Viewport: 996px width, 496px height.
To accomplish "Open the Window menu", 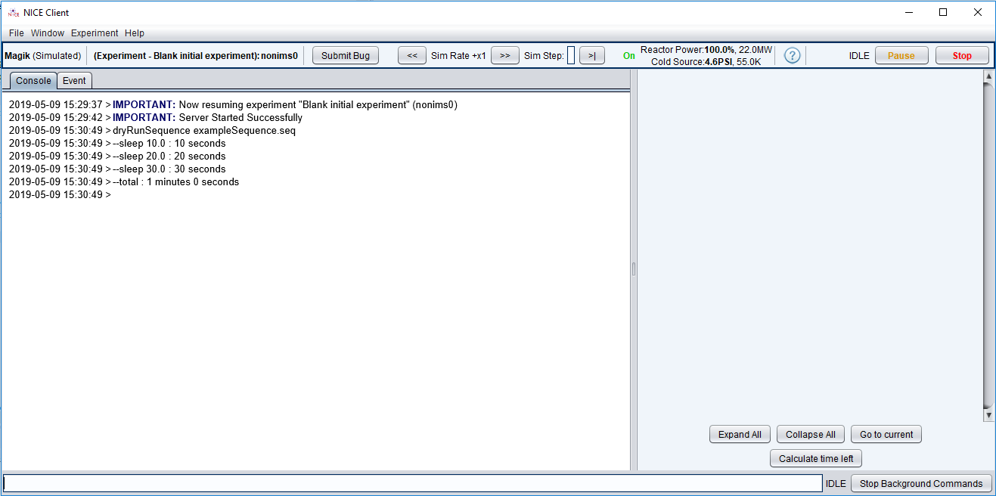I will click(x=48, y=33).
